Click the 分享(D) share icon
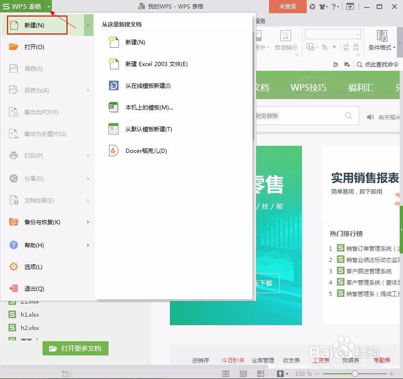This screenshot has height=379, width=403. 14,178
